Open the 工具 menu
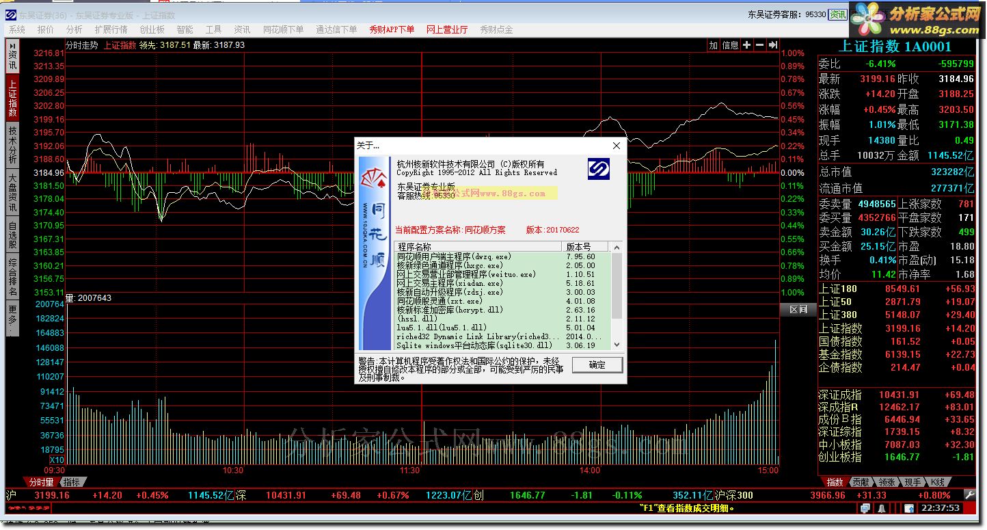This screenshot has height=530, width=987. [x=214, y=29]
